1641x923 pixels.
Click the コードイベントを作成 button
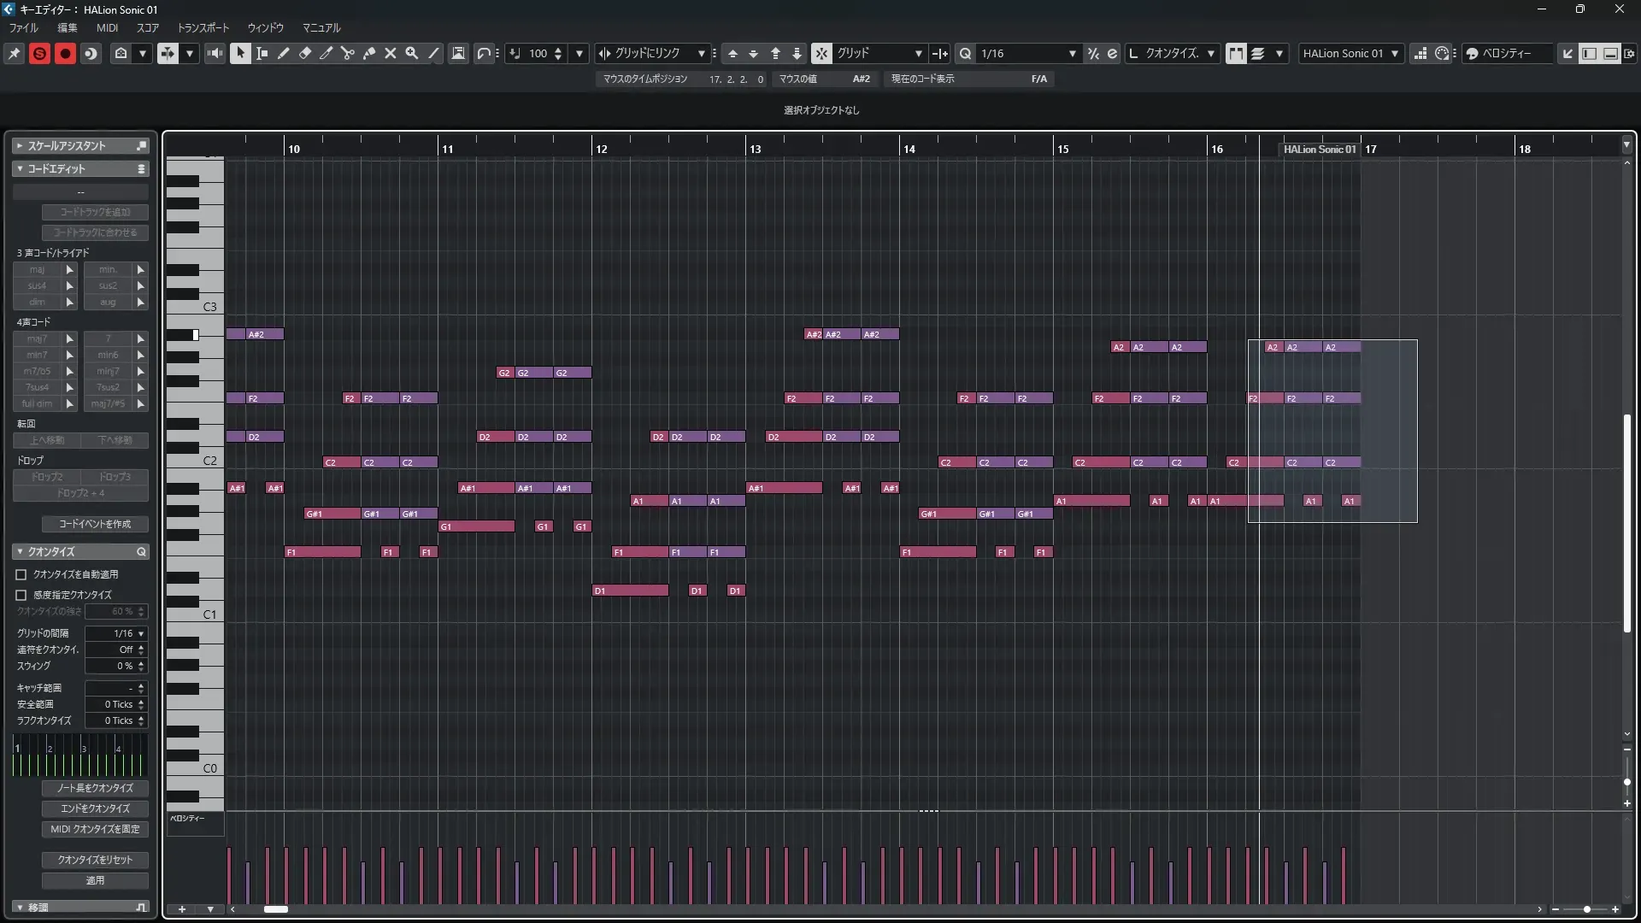[95, 524]
